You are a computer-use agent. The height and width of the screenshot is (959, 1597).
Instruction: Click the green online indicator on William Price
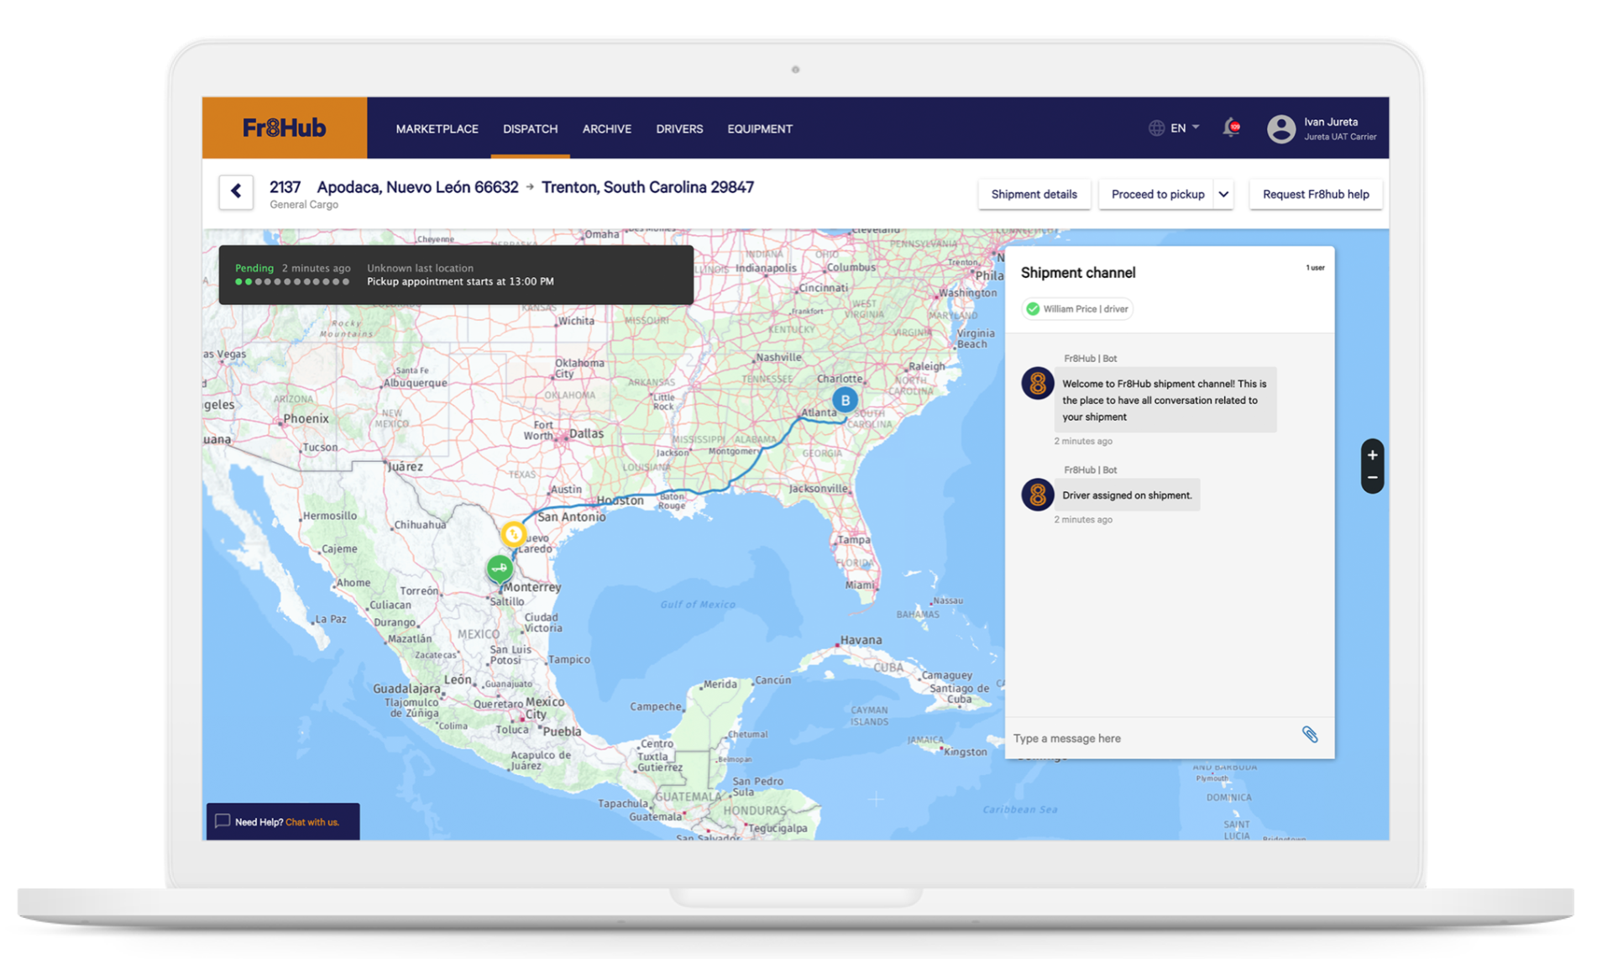click(1034, 309)
